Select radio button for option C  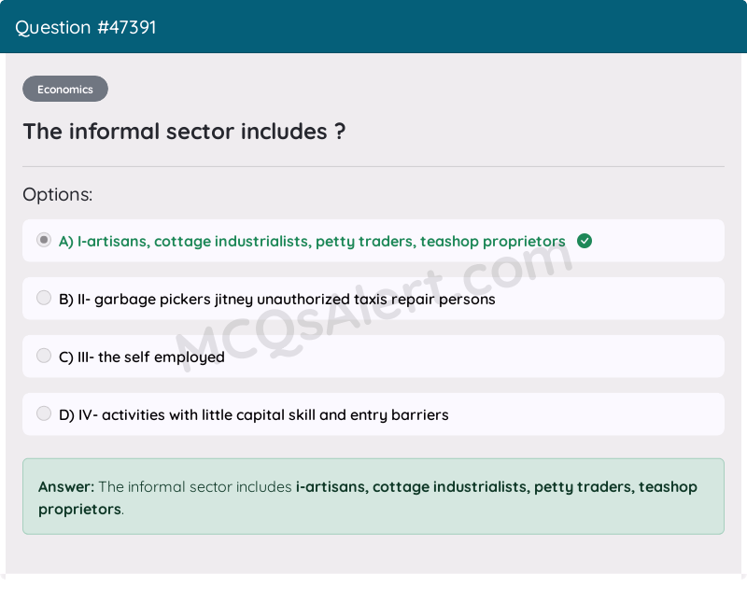click(43, 356)
